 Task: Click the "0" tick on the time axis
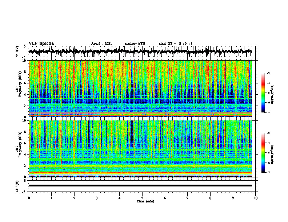point(29,198)
